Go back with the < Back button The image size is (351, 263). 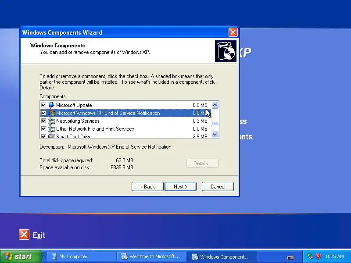click(147, 187)
